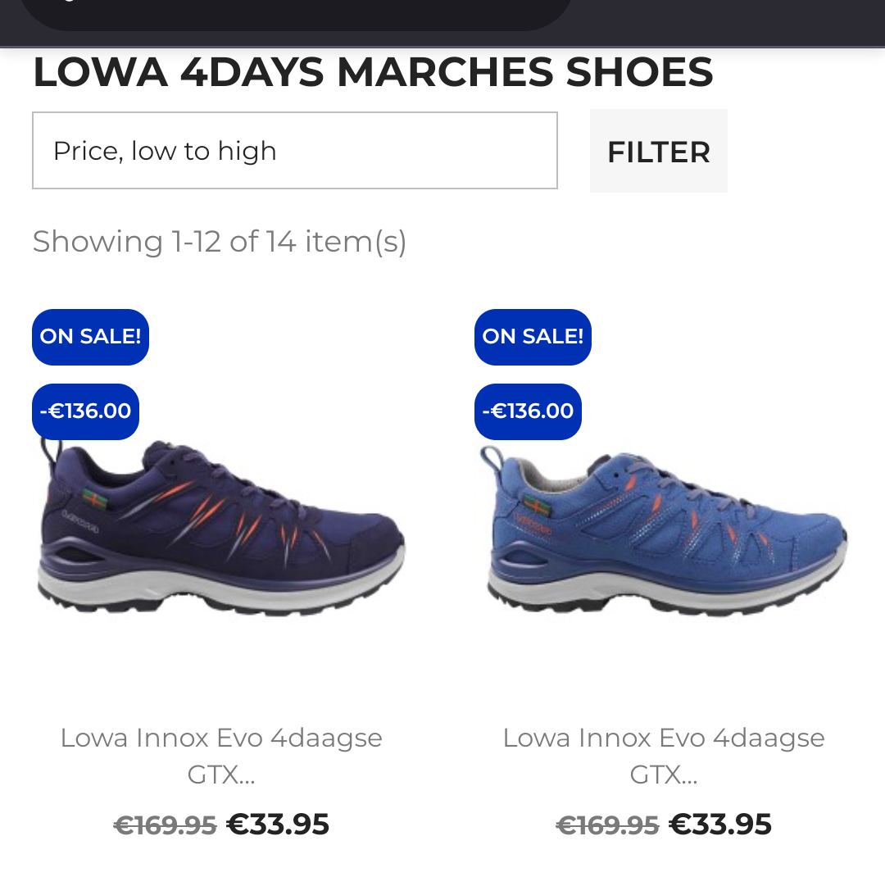Click the €33.95 sale price under the blue shoe
This screenshot has height=886, width=885.
click(x=720, y=825)
